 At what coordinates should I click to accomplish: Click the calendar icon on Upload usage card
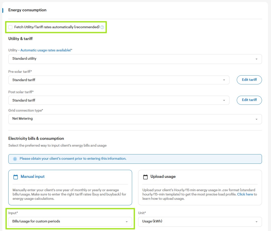point(145,177)
